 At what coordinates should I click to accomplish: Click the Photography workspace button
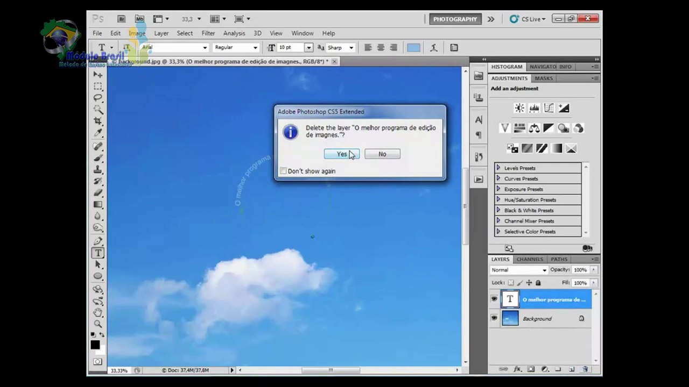point(455,19)
